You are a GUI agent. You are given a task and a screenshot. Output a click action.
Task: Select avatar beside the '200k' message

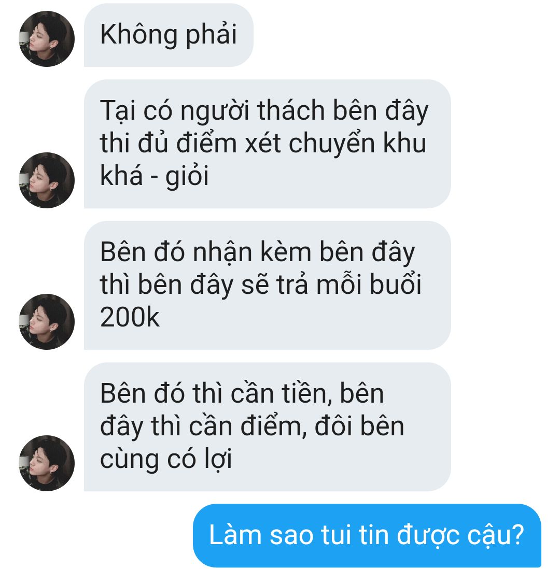pyautogui.click(x=47, y=322)
